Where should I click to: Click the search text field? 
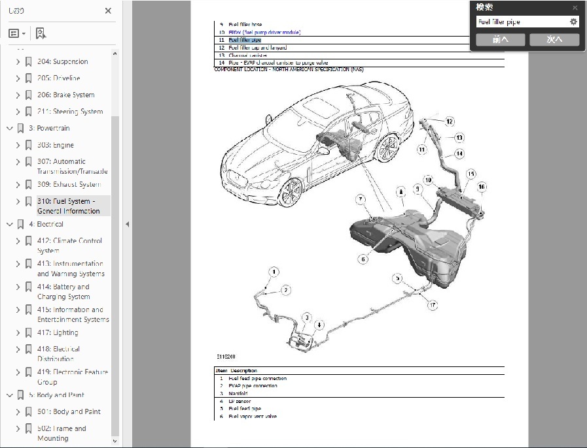(522, 22)
